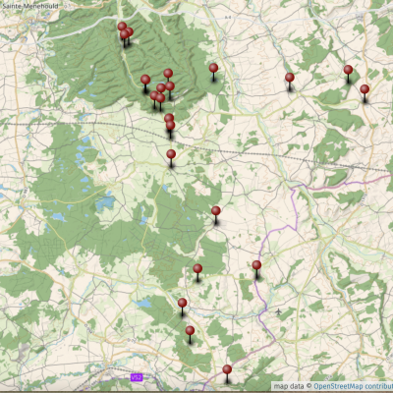Click the pin just northwest of the easternmost pin
Screen dimensions: 393x393
[348, 70]
